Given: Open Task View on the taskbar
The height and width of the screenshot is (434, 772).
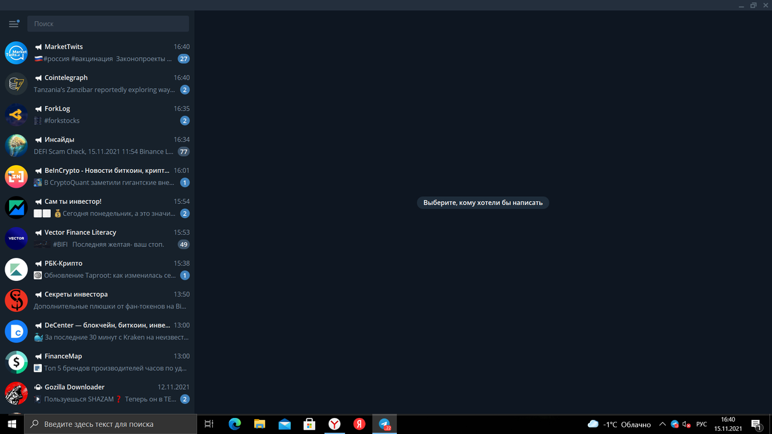Looking at the screenshot, I should (x=209, y=424).
